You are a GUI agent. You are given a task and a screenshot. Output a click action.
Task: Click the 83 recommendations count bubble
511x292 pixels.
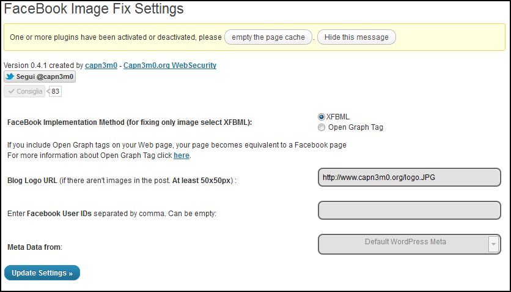click(x=55, y=91)
